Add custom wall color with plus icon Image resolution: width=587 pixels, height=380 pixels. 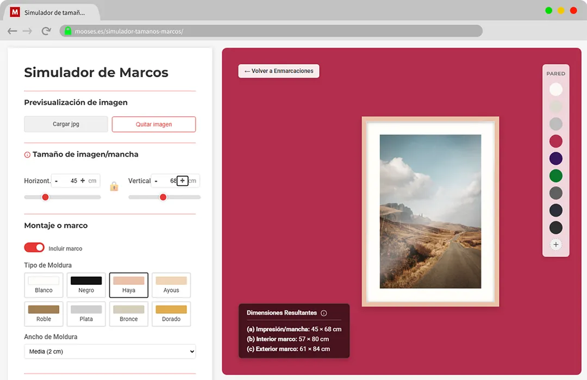point(555,245)
